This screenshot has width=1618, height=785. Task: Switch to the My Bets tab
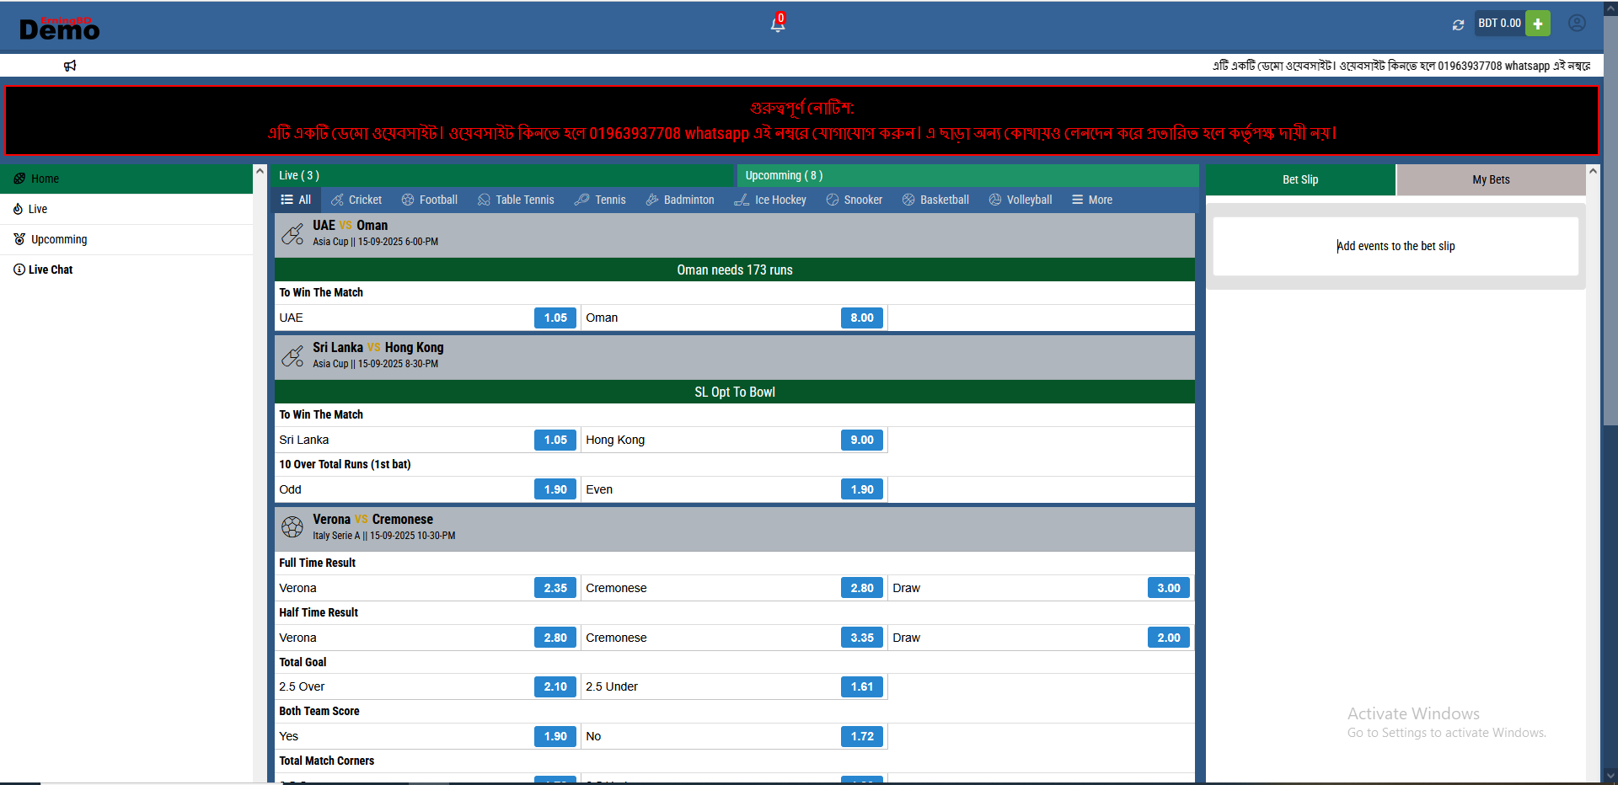[1491, 179]
